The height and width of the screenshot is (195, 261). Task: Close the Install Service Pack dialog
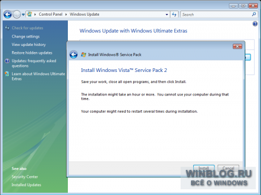(x=238, y=46)
